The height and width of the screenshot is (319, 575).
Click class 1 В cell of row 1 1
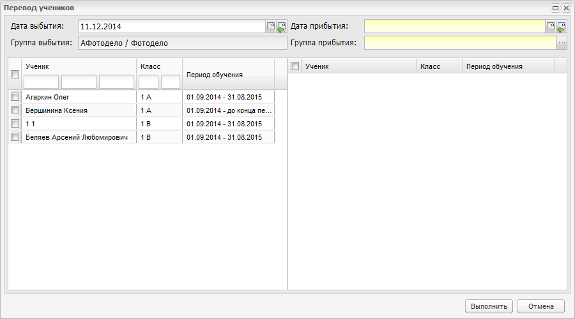coord(160,124)
